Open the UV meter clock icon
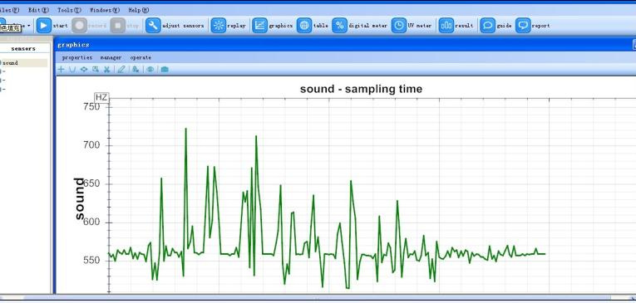636x303 pixels. 399,26
